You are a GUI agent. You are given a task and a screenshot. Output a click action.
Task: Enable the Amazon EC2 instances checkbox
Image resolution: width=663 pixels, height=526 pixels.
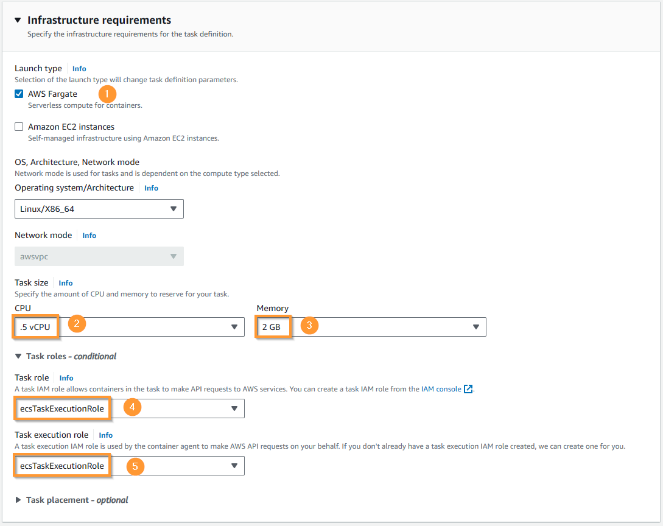click(19, 127)
